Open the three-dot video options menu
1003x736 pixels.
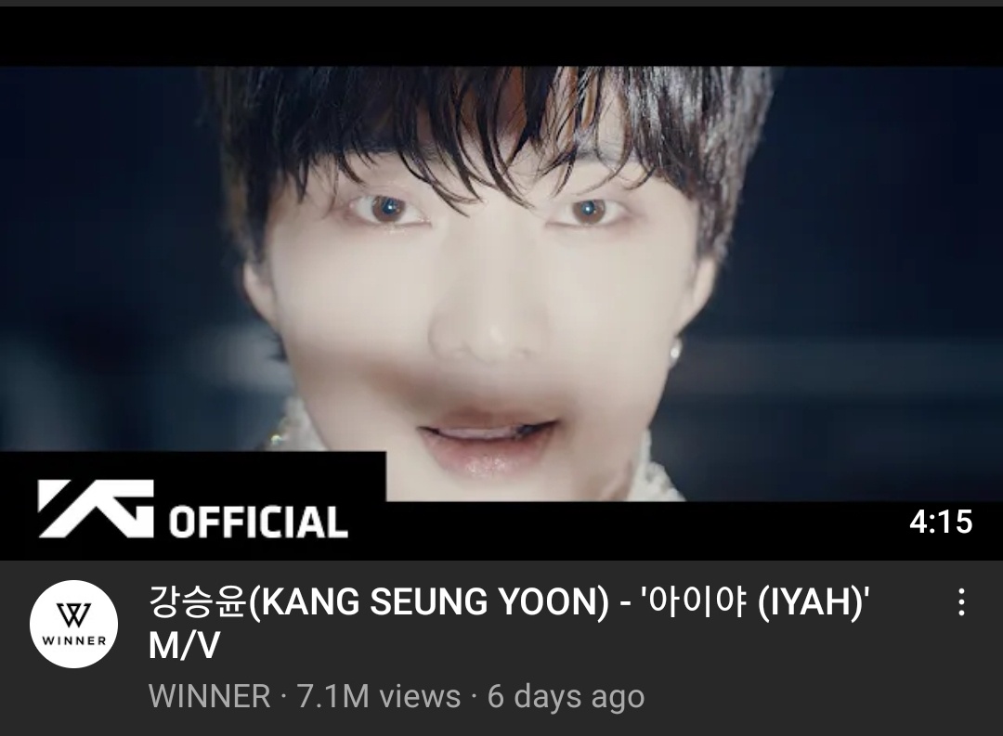click(961, 602)
